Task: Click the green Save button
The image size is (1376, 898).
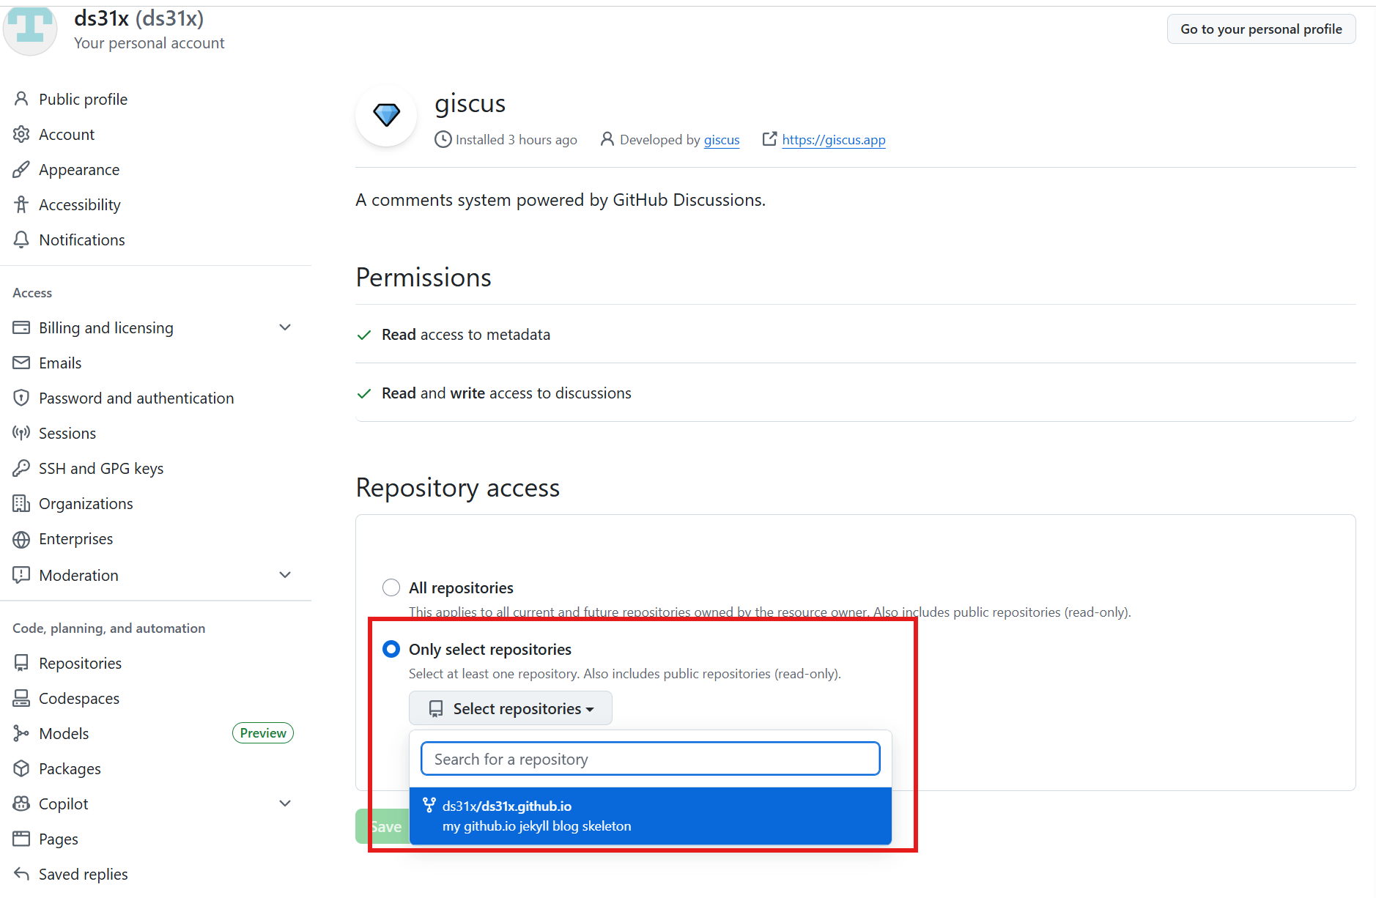Action: (382, 826)
